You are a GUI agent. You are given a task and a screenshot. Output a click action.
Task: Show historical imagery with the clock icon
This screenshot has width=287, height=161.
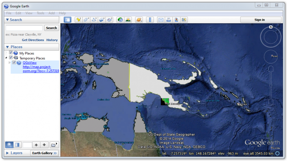point(120,20)
